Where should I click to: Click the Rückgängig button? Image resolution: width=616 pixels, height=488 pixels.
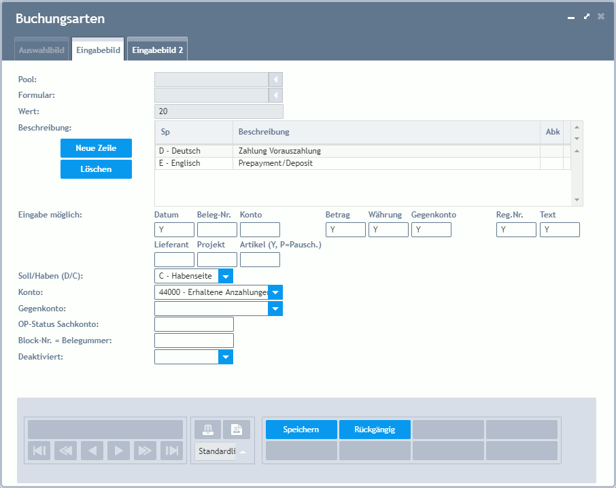tap(375, 430)
